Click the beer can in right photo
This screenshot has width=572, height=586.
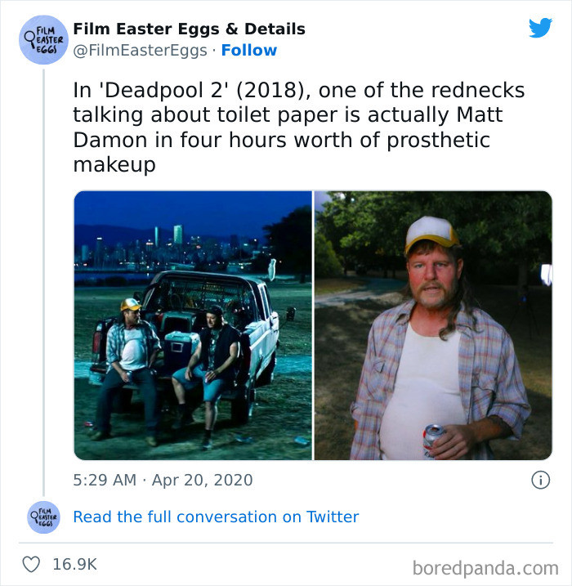point(433,441)
